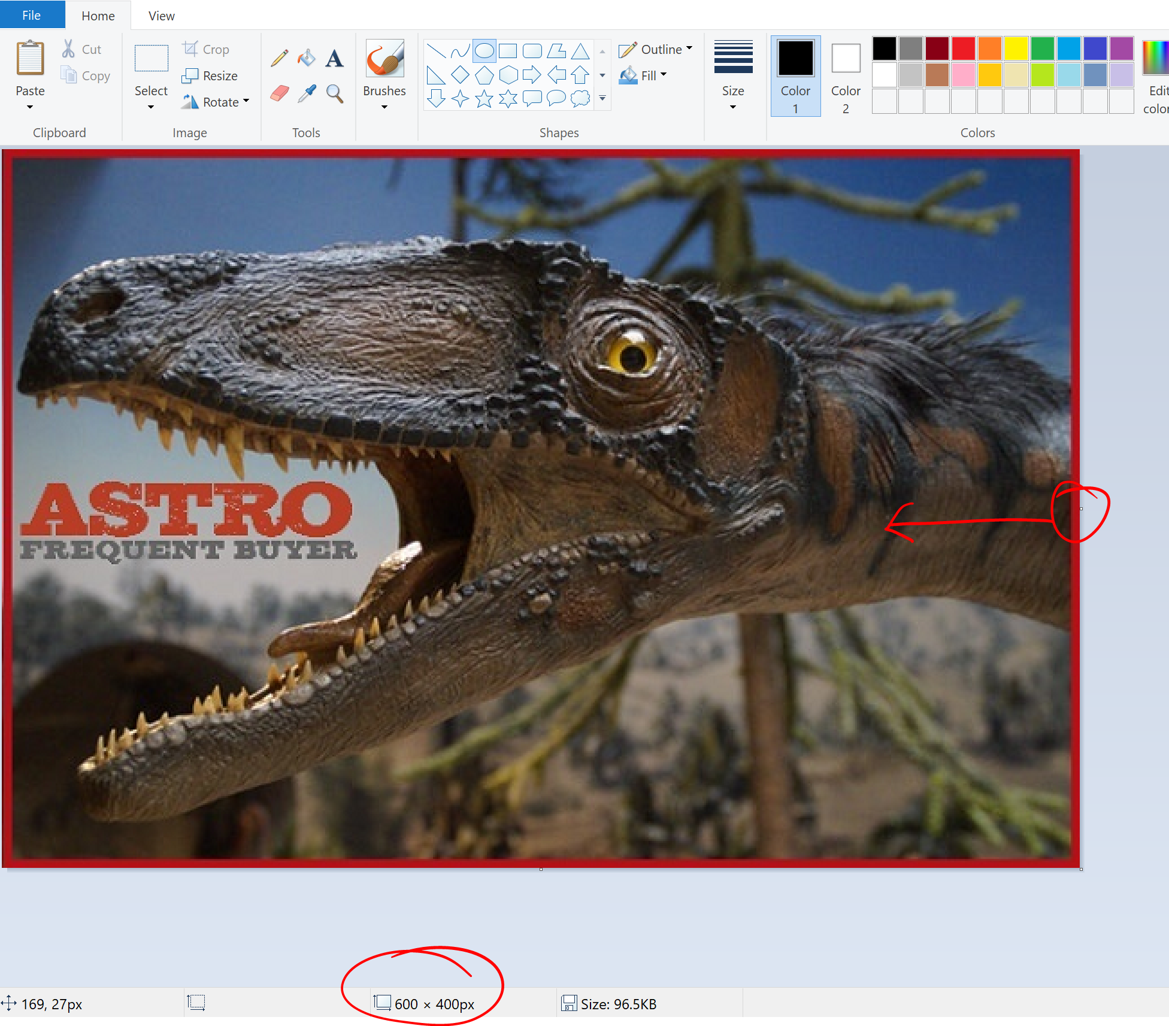Click the bottom-center canvas resize handle
This screenshot has height=1026, width=1169.
[541, 869]
